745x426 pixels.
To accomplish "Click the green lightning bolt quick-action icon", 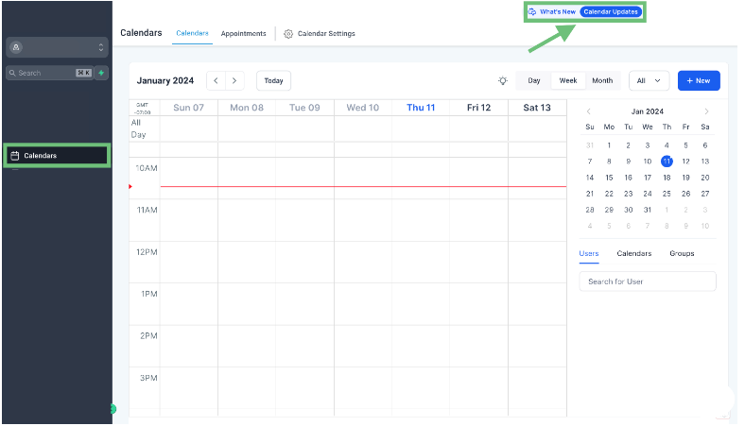I will coord(101,73).
